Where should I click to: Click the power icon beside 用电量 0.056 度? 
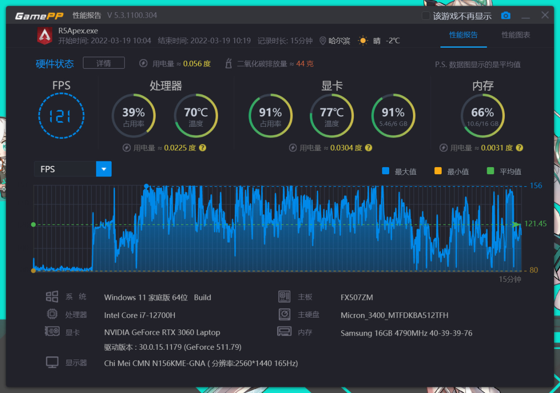(x=143, y=64)
